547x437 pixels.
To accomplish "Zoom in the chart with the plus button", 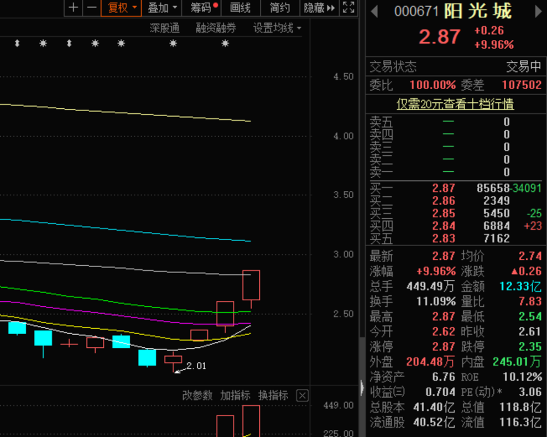I will [73, 8].
